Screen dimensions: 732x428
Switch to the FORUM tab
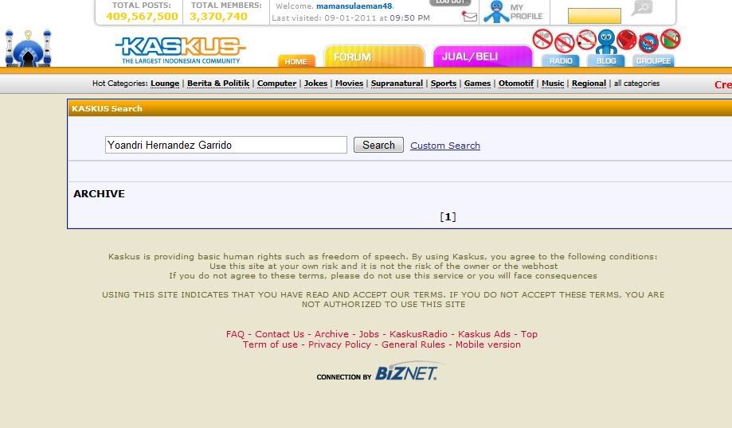(x=374, y=56)
